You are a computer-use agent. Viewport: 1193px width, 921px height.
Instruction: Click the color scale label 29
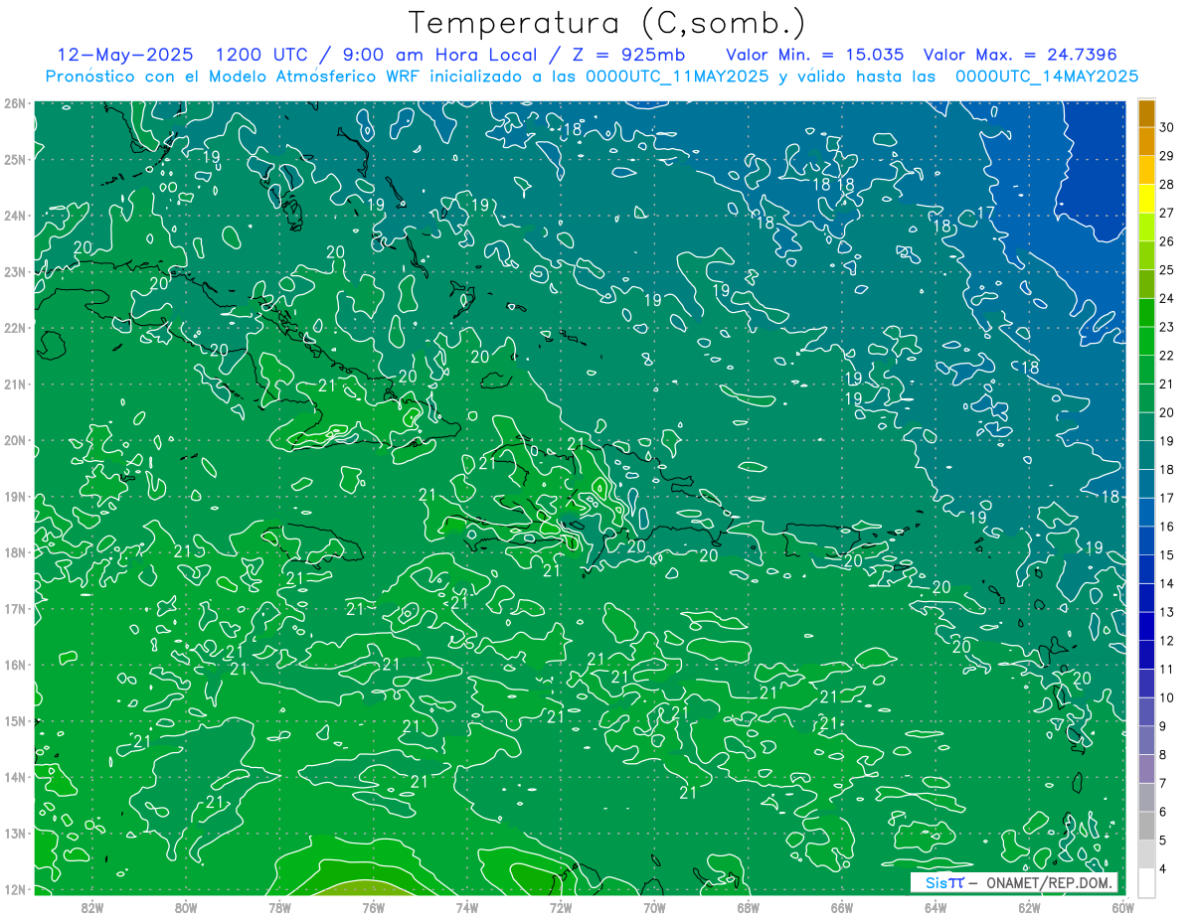click(1167, 156)
